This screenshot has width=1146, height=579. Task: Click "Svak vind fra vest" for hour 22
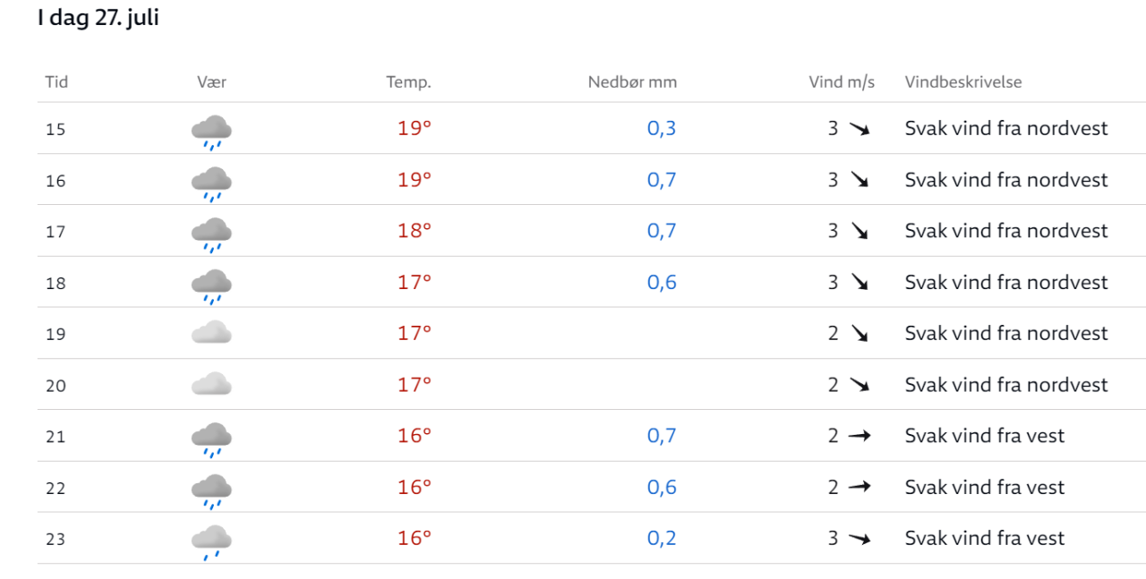(985, 488)
